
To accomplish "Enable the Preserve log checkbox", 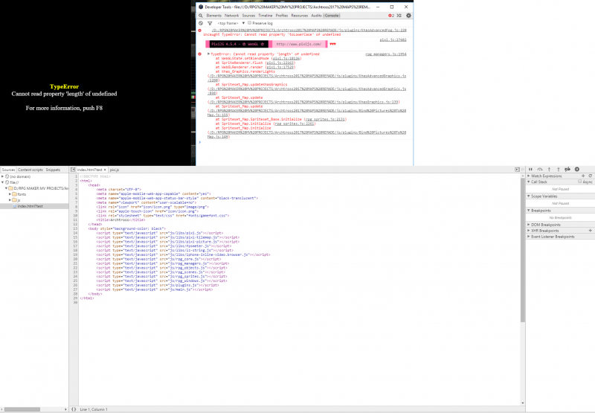I will click(249, 23).
